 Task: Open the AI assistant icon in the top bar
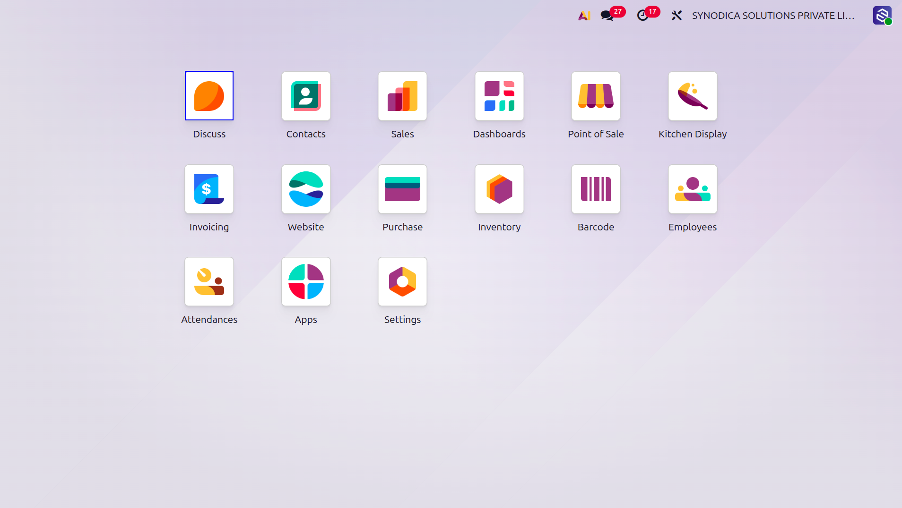click(584, 16)
